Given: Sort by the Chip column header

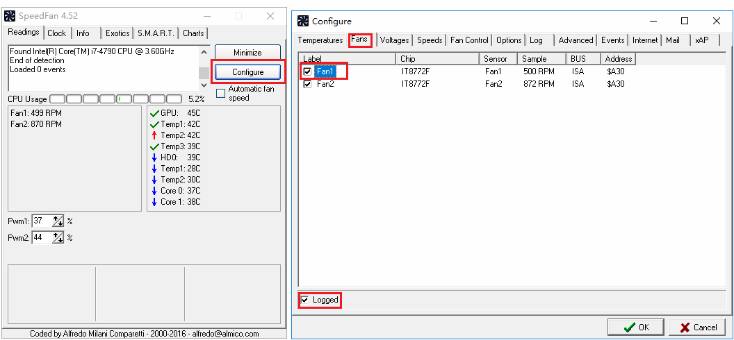Looking at the screenshot, I should click(438, 59).
